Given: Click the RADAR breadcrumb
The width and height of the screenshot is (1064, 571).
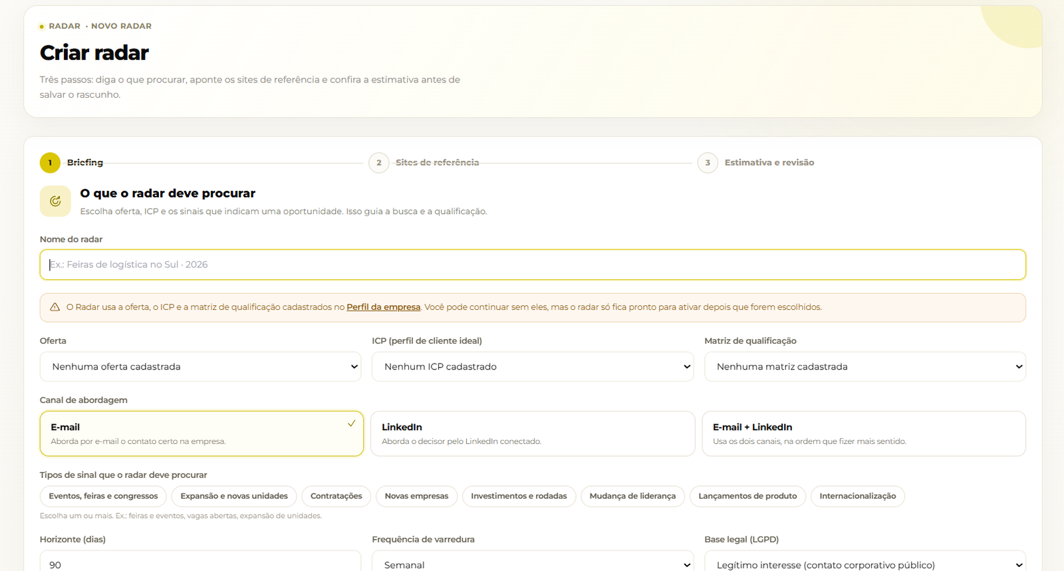Looking at the screenshot, I should (65, 27).
